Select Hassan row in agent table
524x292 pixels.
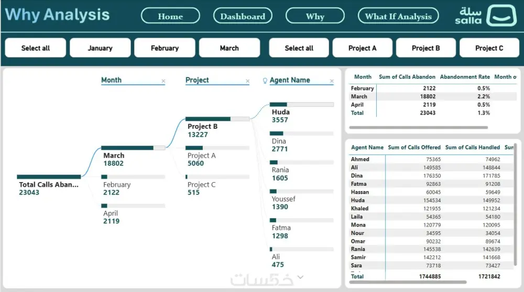[x=431, y=192]
